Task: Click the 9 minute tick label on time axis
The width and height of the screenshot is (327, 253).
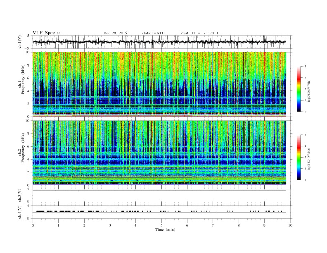Action: pyautogui.click(x=264, y=225)
